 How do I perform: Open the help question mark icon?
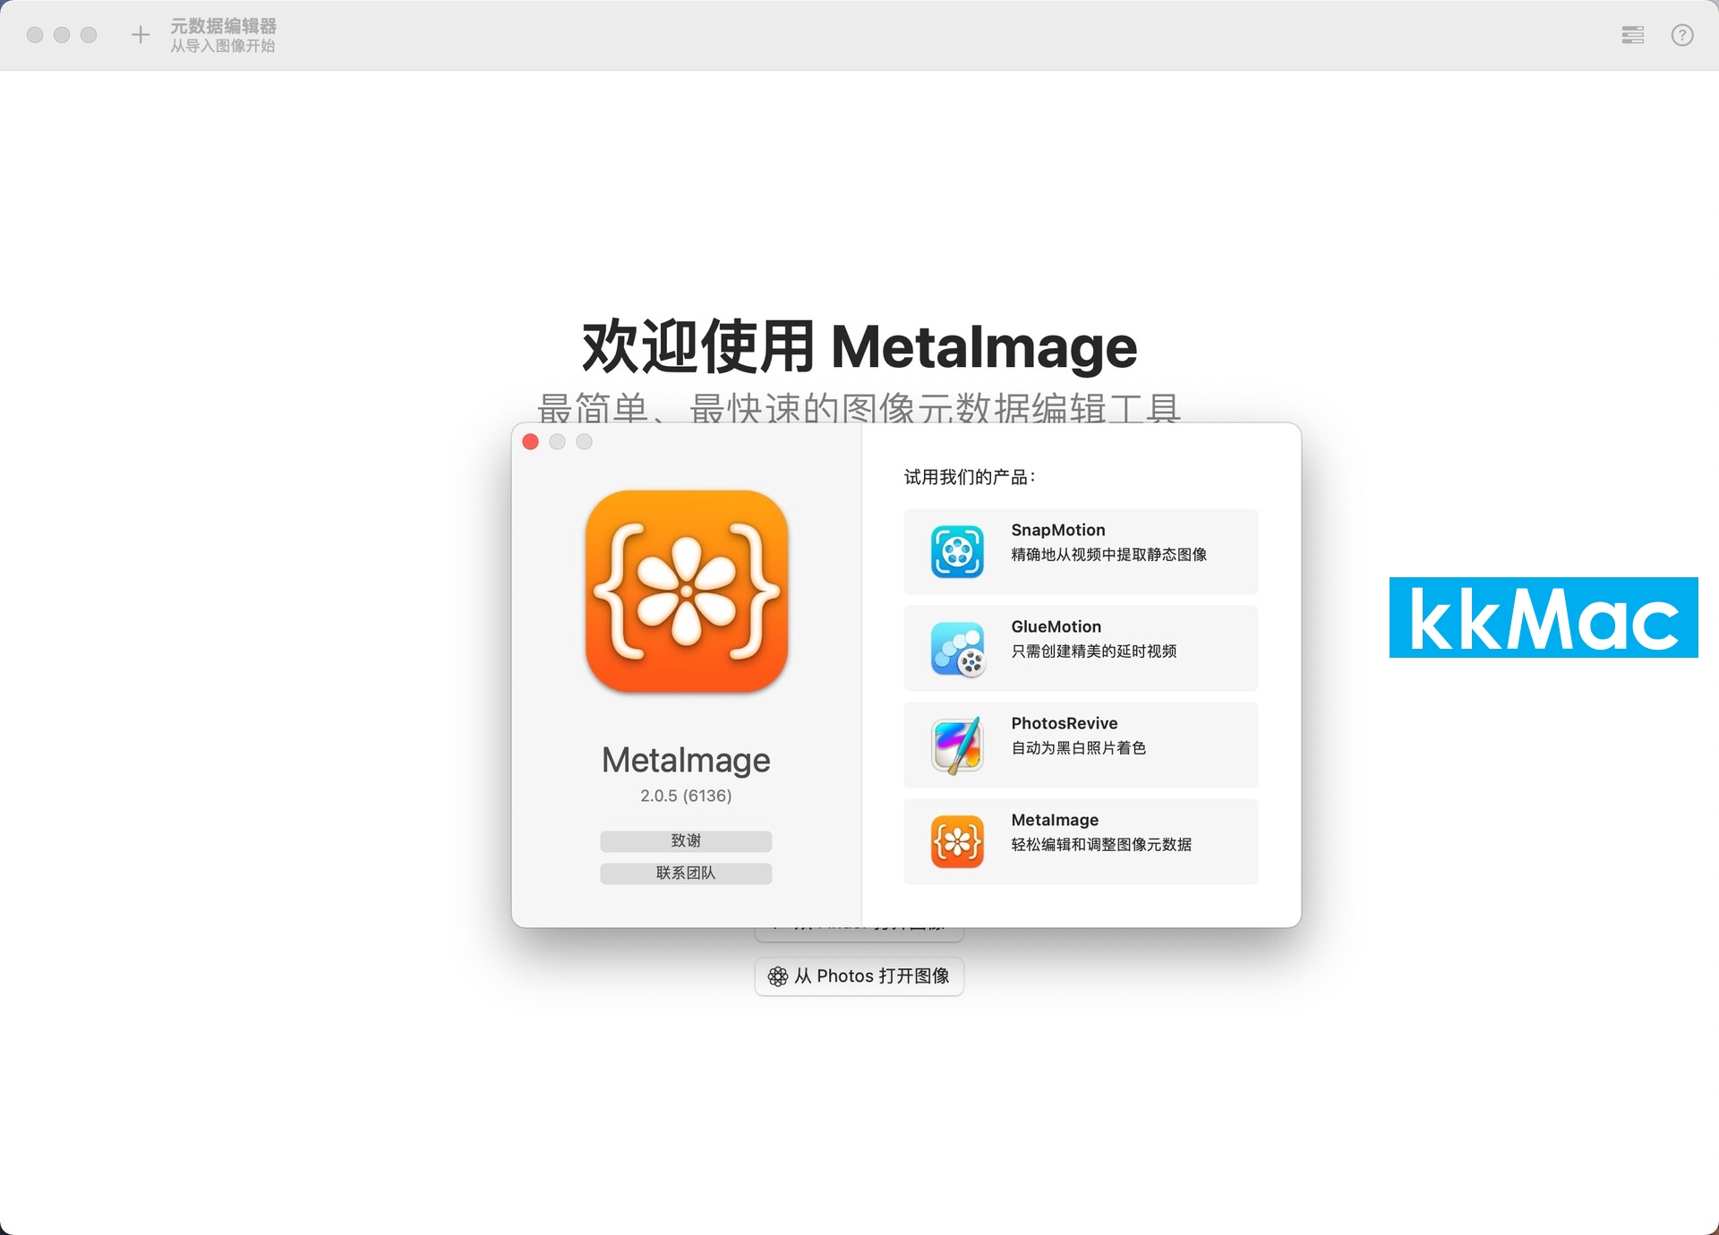point(1682,35)
